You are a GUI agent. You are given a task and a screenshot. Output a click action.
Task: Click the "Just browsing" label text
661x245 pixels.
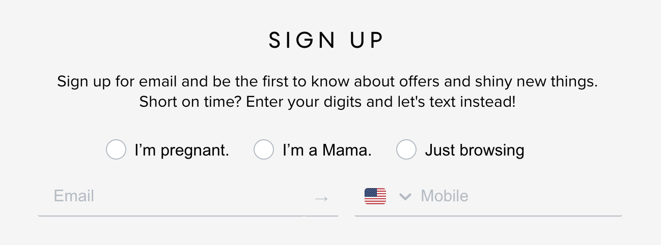(x=475, y=150)
